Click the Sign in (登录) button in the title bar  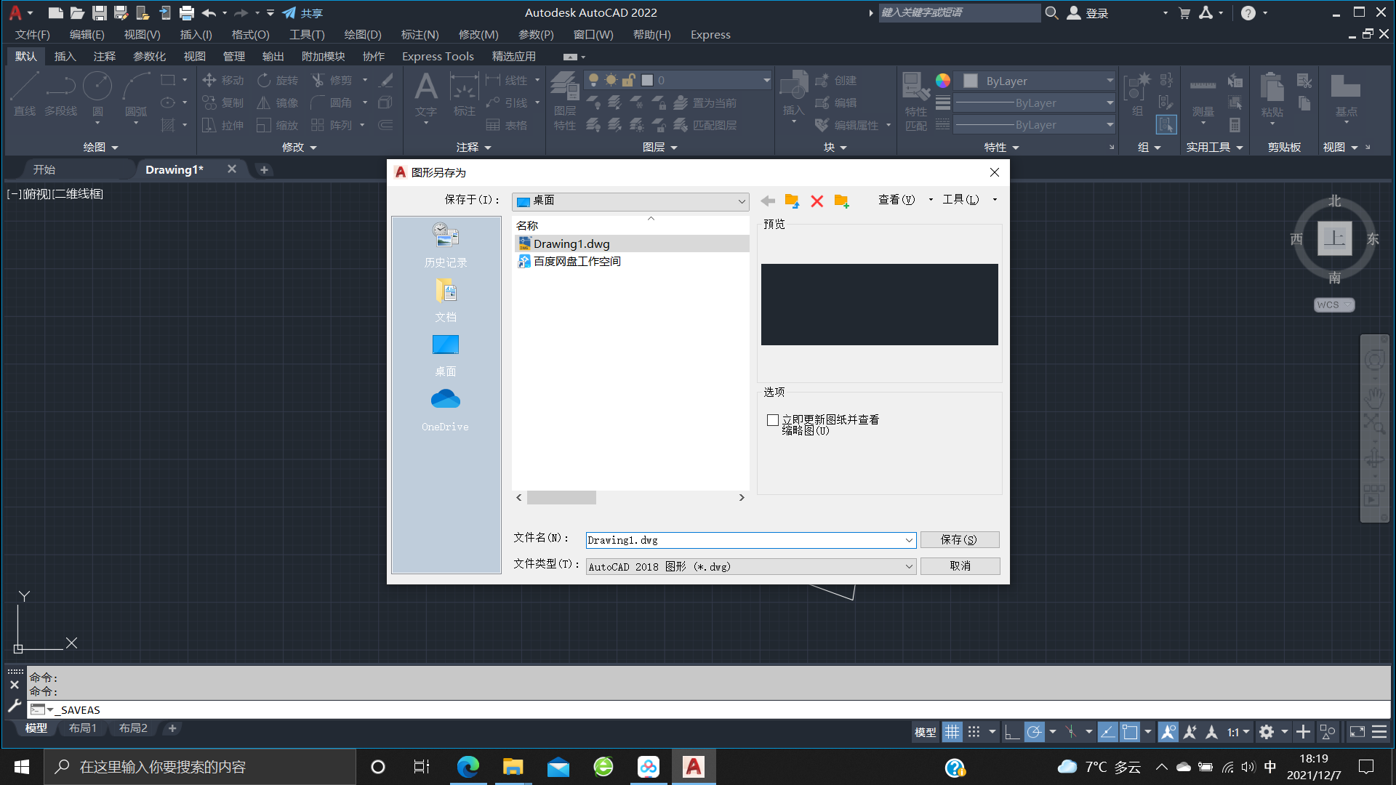1088,12
